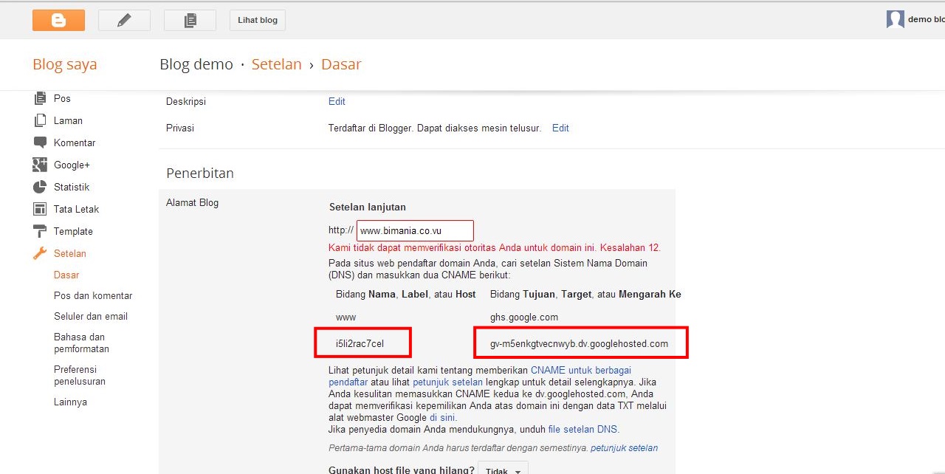The image size is (945, 474).
Task: Click the Lihat blog button
Action: click(x=258, y=20)
